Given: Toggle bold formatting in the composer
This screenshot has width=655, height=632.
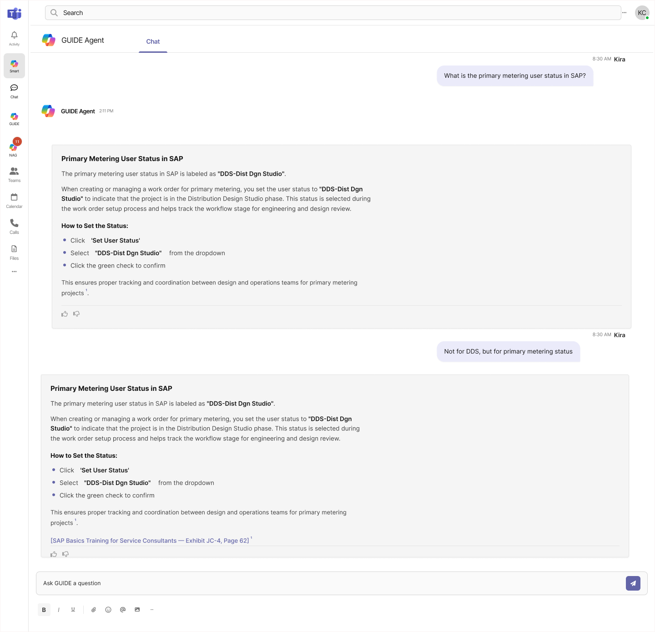Looking at the screenshot, I should [44, 610].
